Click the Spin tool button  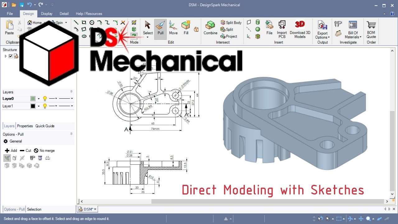pos(58,23)
